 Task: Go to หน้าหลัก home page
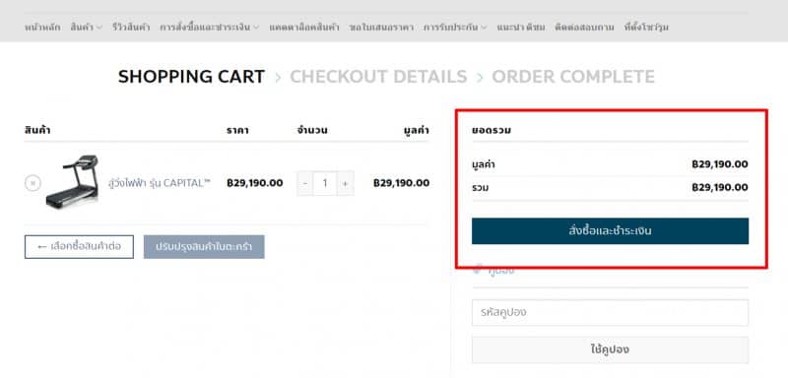point(42,28)
